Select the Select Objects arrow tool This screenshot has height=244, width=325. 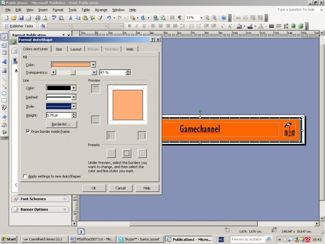(x=4, y=37)
